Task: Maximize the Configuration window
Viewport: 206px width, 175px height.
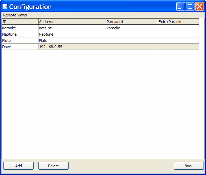Action: pyautogui.click(x=190, y=6)
